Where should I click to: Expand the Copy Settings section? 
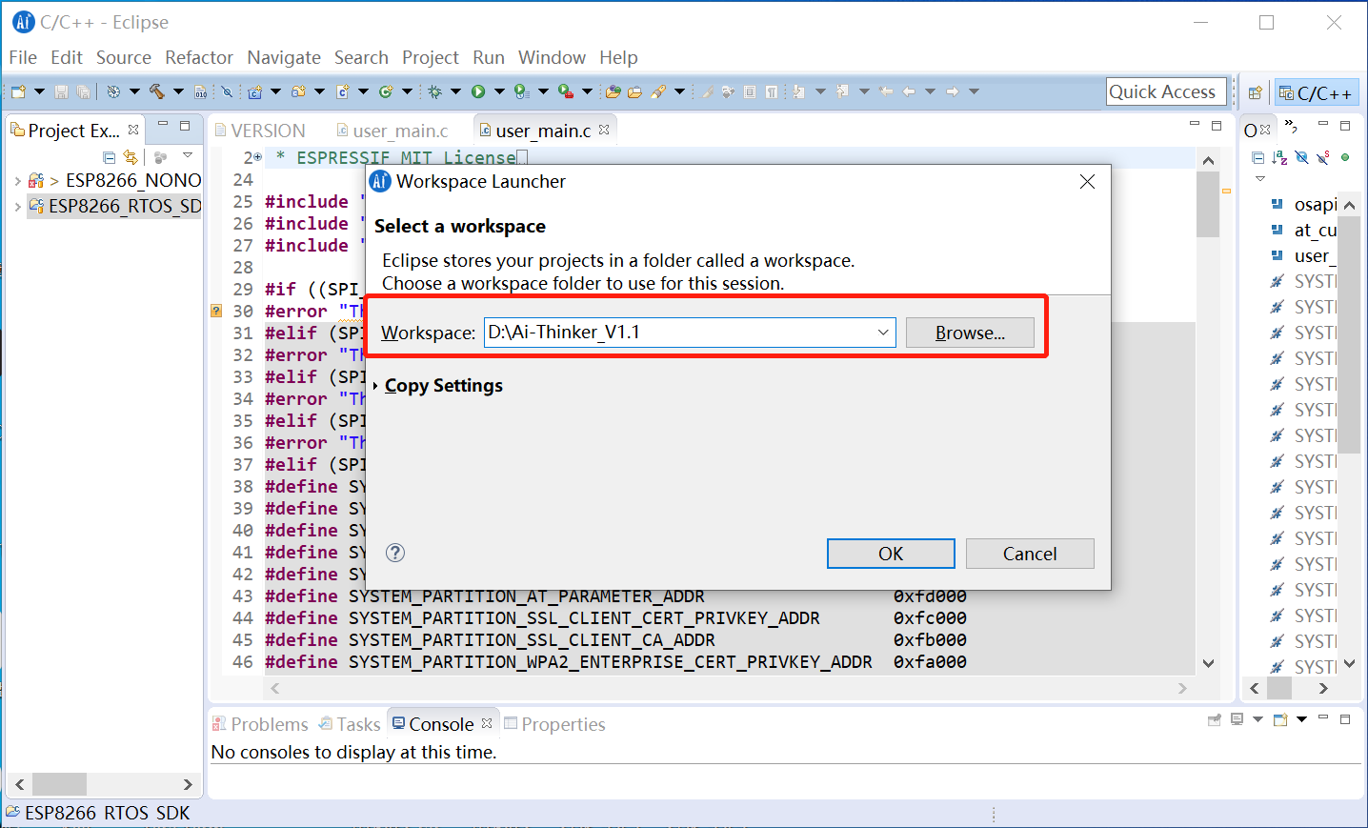click(x=376, y=386)
